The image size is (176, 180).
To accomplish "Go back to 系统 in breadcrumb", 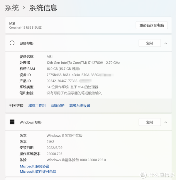I will [12, 8].
